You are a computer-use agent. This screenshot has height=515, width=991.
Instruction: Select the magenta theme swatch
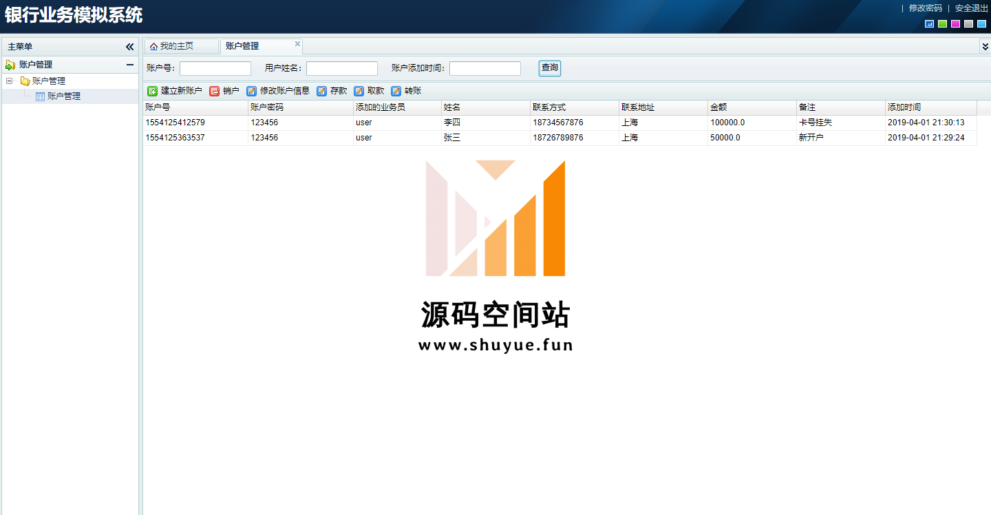[956, 24]
